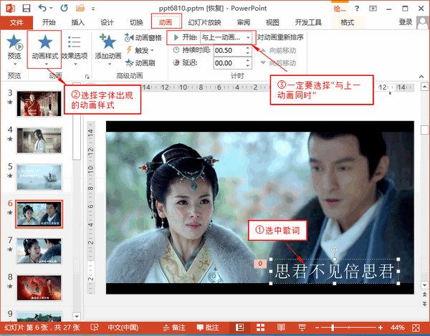Click the Open folder icon in title bar
The width and height of the screenshot is (430, 336).
[80, 8]
